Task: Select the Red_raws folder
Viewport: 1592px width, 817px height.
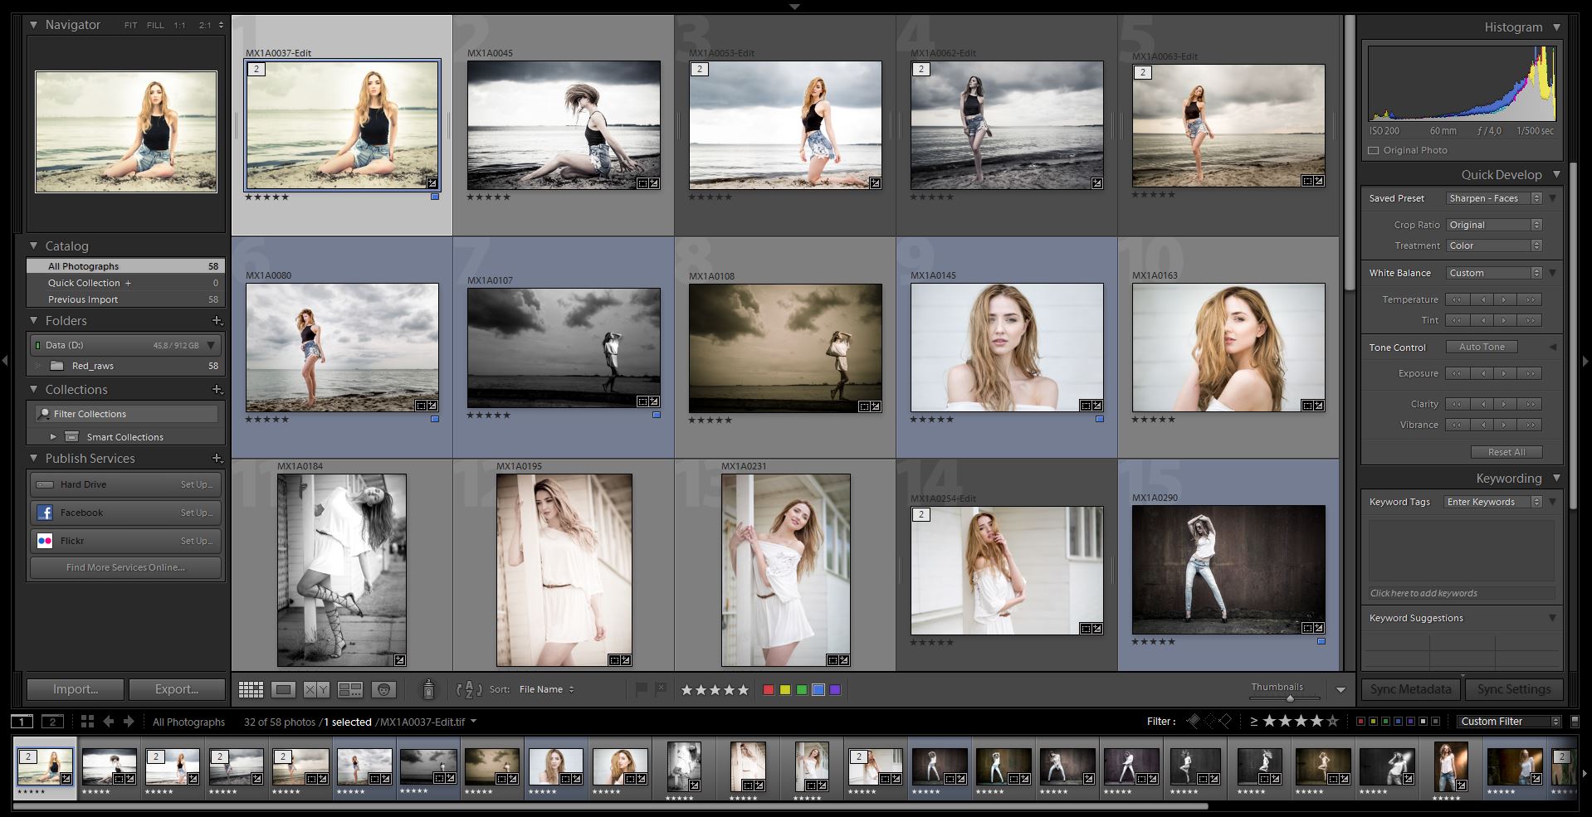Action: 125,366
